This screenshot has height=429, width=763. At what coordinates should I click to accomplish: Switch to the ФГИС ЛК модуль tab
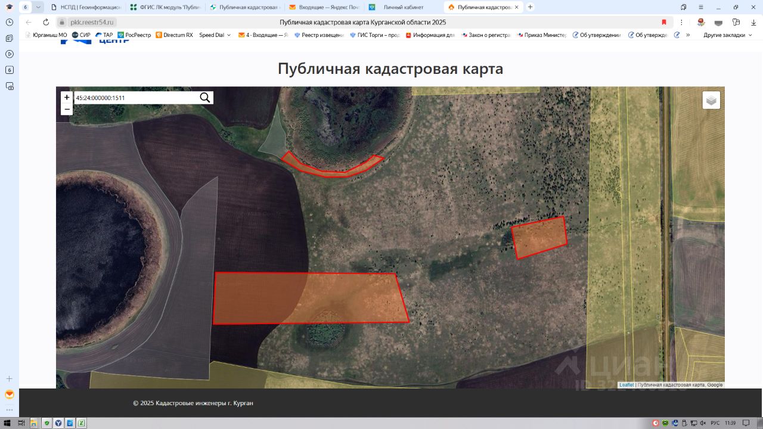(166, 7)
